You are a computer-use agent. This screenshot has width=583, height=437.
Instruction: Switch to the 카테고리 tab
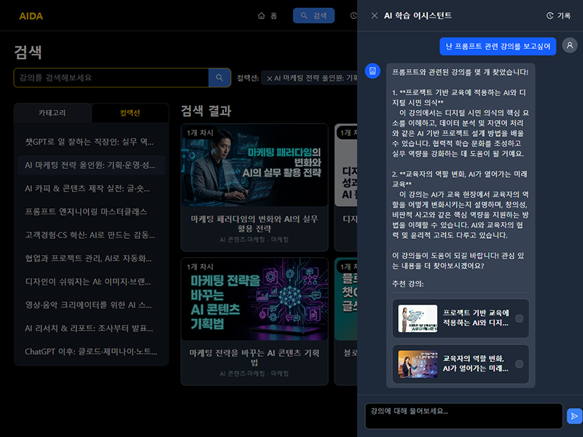[x=52, y=113]
